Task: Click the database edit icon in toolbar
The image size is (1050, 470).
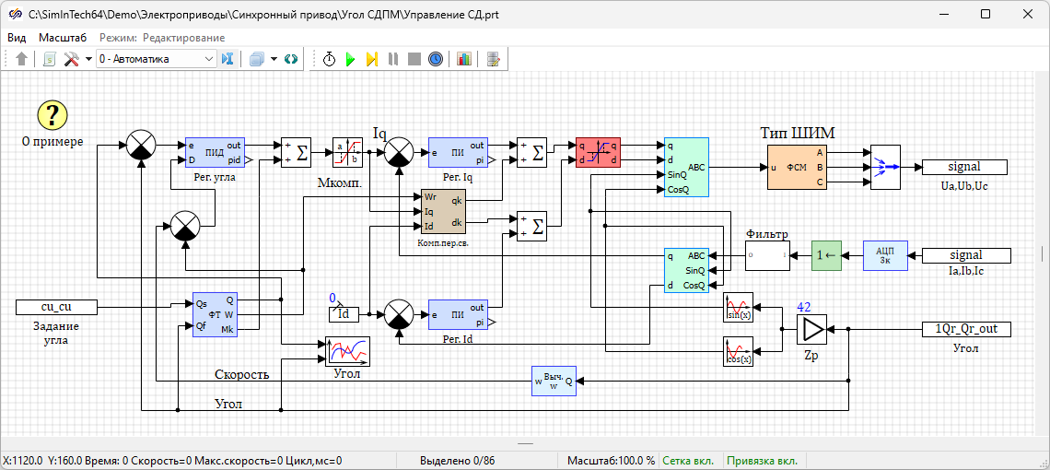Action: pyautogui.click(x=494, y=59)
